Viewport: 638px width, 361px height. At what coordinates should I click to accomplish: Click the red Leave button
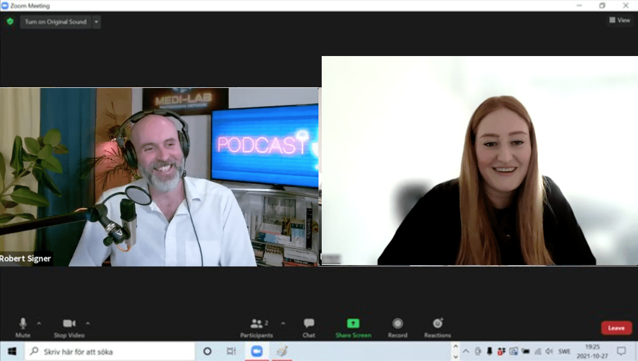(x=616, y=328)
